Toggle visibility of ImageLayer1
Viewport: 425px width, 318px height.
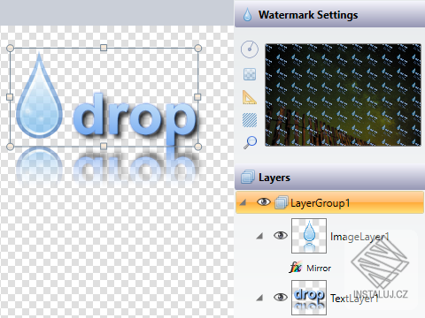(x=281, y=235)
